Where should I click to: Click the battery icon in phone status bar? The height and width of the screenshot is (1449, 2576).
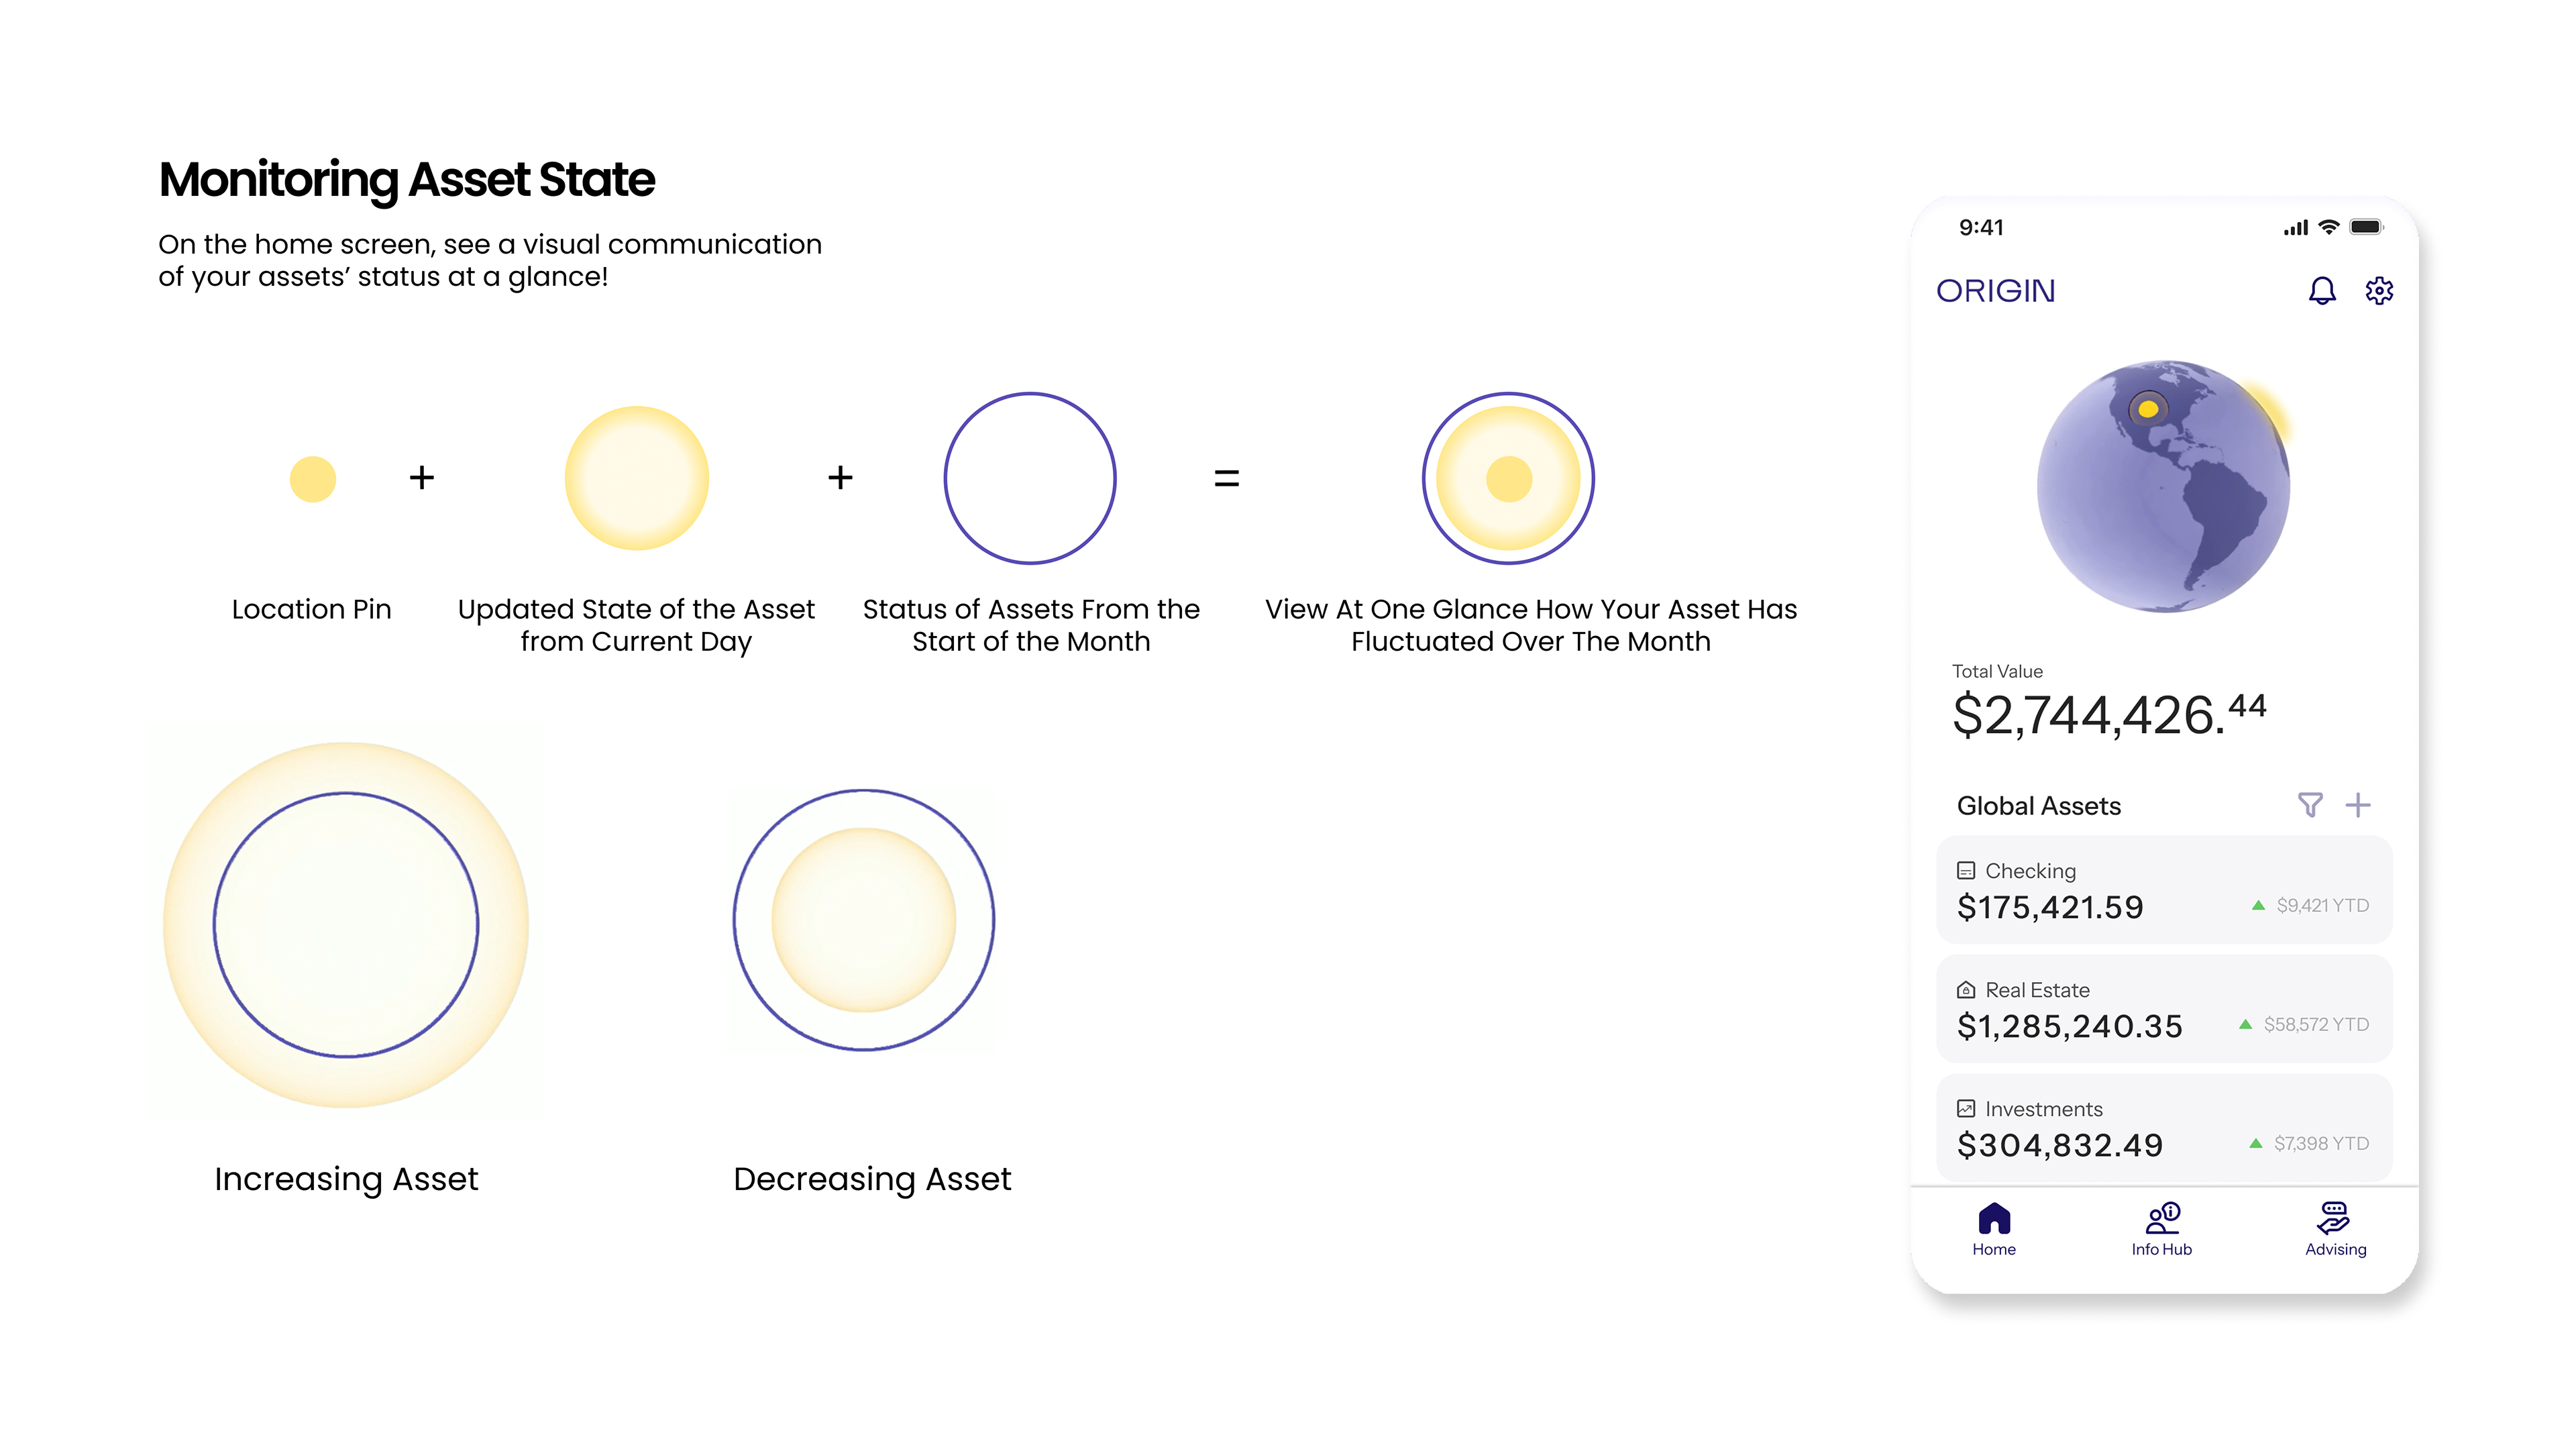coord(2365,227)
